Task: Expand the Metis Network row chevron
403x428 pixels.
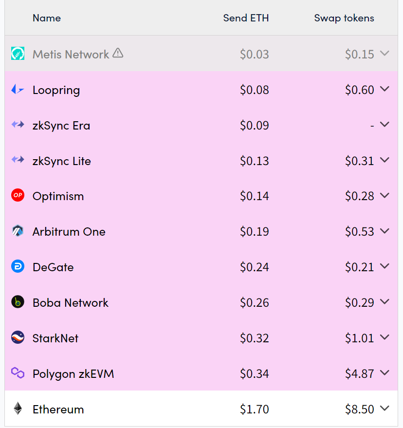Action: pos(385,54)
